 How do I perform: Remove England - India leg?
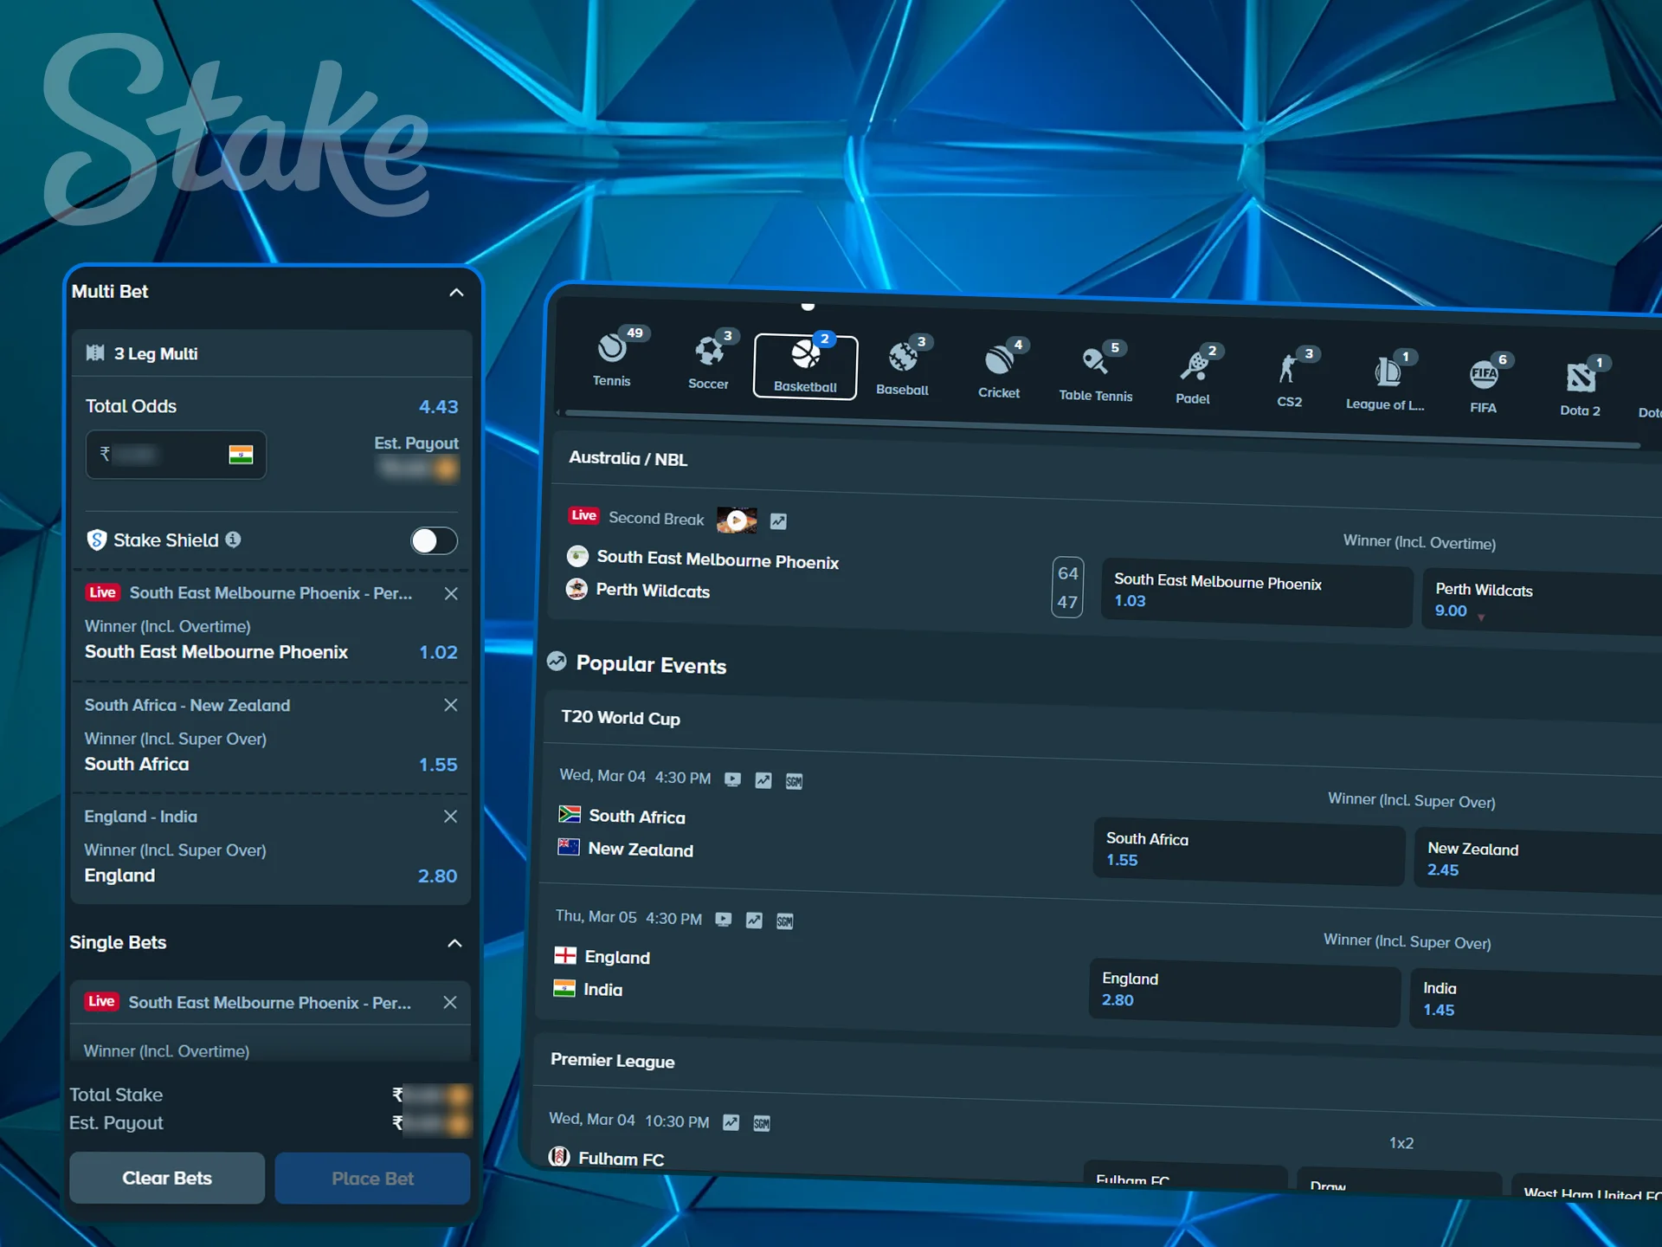(x=450, y=816)
